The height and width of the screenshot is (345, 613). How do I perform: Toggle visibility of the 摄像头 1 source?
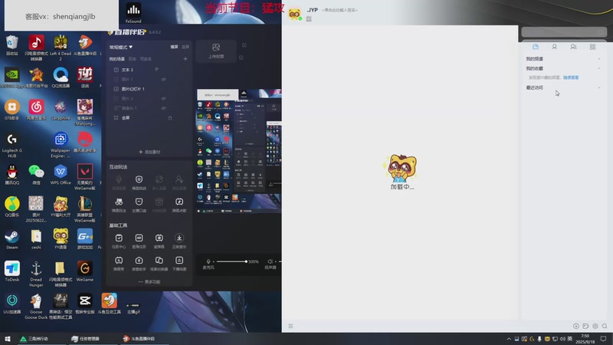(x=163, y=108)
